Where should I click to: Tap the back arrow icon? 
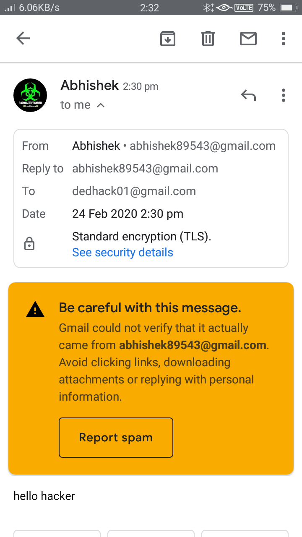pyautogui.click(x=23, y=39)
